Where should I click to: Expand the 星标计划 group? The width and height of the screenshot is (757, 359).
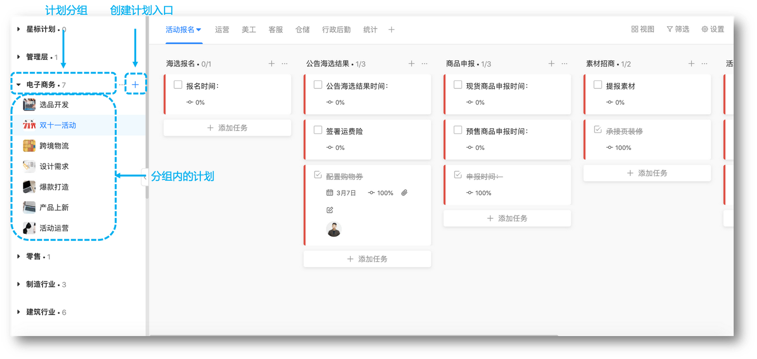tap(19, 29)
